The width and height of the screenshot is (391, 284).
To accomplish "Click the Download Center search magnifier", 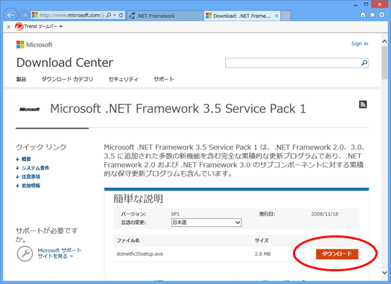I will pyautogui.click(x=364, y=63).
